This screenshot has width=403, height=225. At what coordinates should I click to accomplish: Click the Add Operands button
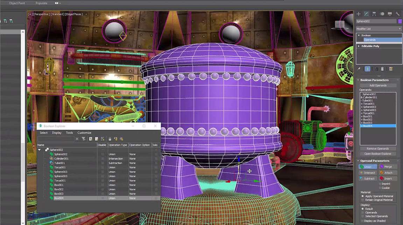(x=378, y=86)
